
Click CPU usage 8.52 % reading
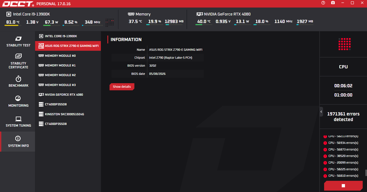[71, 22]
